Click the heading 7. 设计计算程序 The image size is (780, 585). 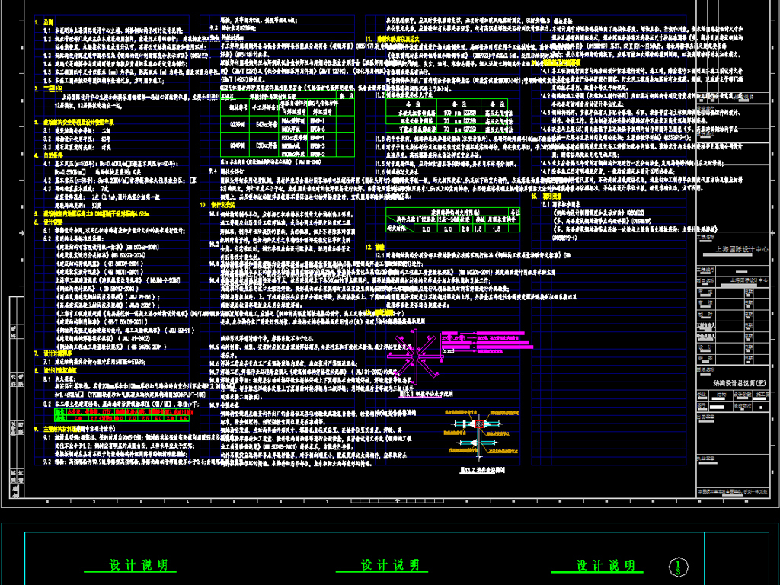click(60, 353)
